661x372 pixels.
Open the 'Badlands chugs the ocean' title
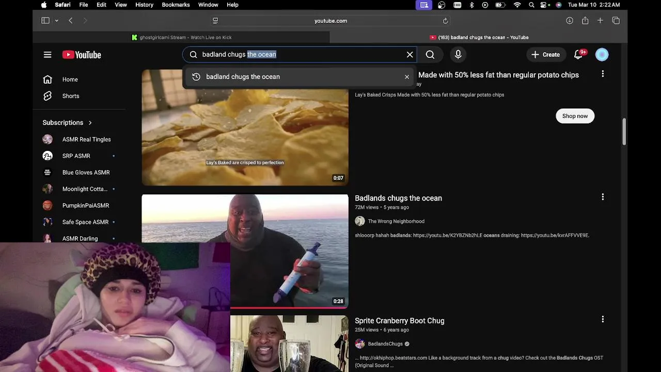398,198
